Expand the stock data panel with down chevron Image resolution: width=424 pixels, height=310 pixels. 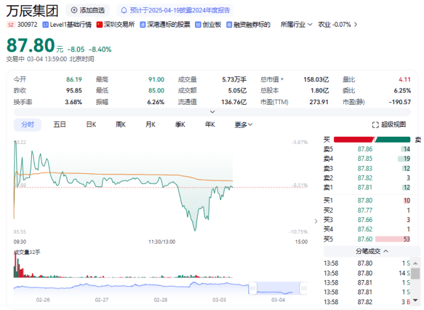pos(213,112)
